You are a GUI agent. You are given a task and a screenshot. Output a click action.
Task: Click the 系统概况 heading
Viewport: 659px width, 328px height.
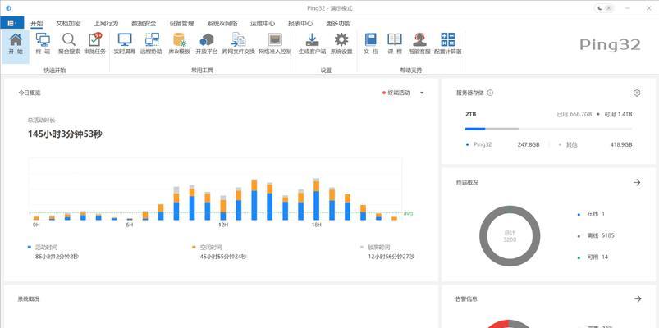29,299
